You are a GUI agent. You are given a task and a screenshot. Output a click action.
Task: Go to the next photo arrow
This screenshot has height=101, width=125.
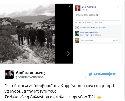(x=68, y=53)
